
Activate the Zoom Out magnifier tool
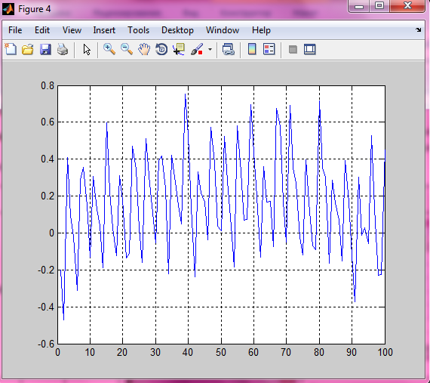[127, 49]
